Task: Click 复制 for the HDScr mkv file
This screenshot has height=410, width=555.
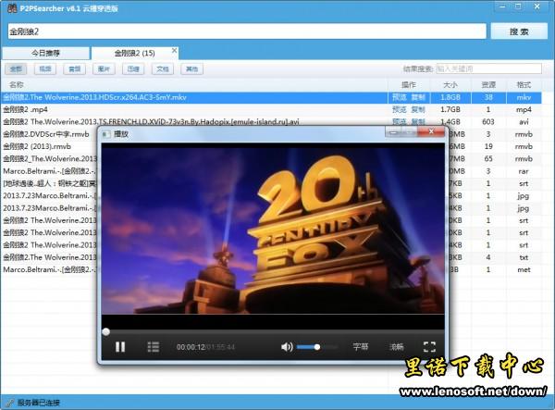Action: 418,97
